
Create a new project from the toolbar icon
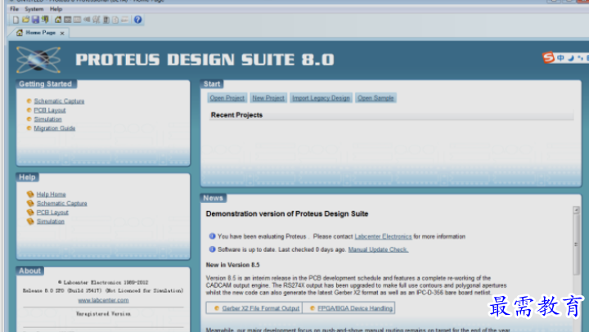click(x=16, y=20)
